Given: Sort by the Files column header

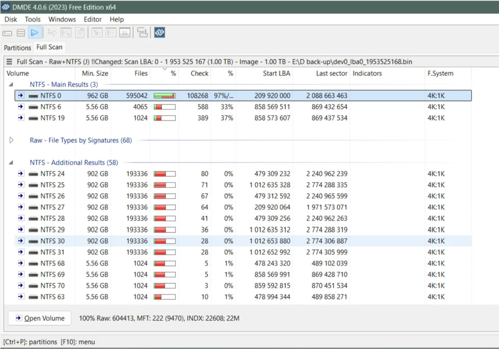Looking at the screenshot, I should coord(130,73).
